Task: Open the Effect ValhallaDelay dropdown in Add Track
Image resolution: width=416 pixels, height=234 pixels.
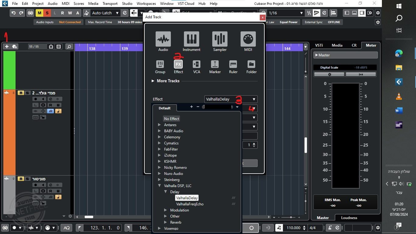Action: coord(231,99)
